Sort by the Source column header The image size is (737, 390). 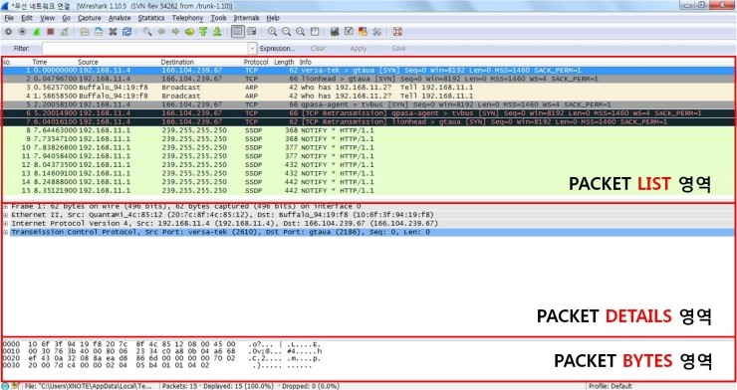88,62
